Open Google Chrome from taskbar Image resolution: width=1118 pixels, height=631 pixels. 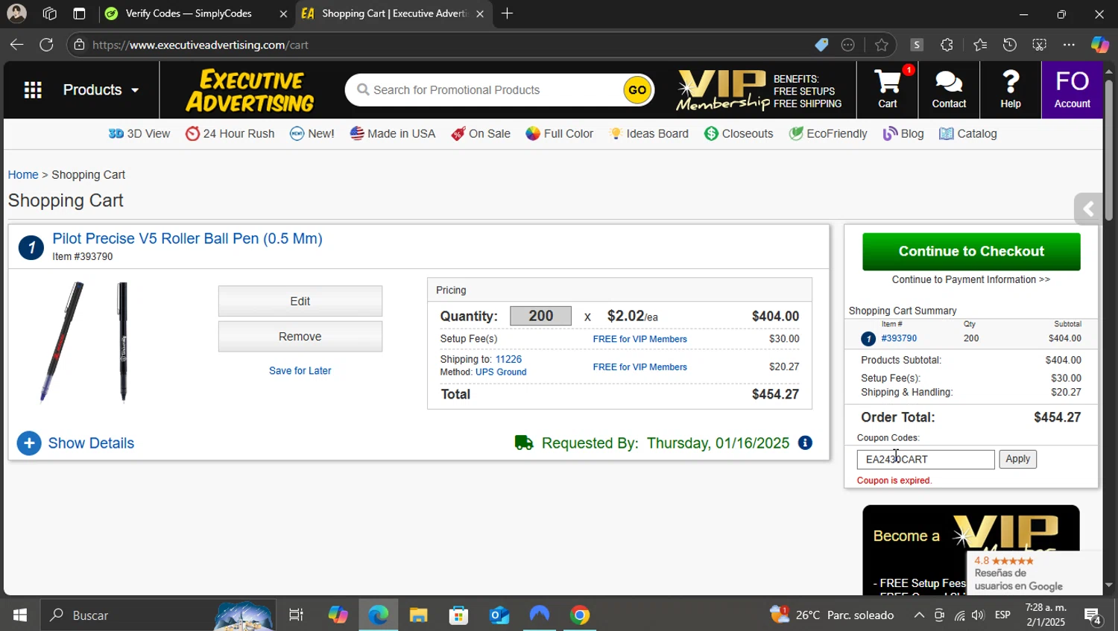[580, 615]
